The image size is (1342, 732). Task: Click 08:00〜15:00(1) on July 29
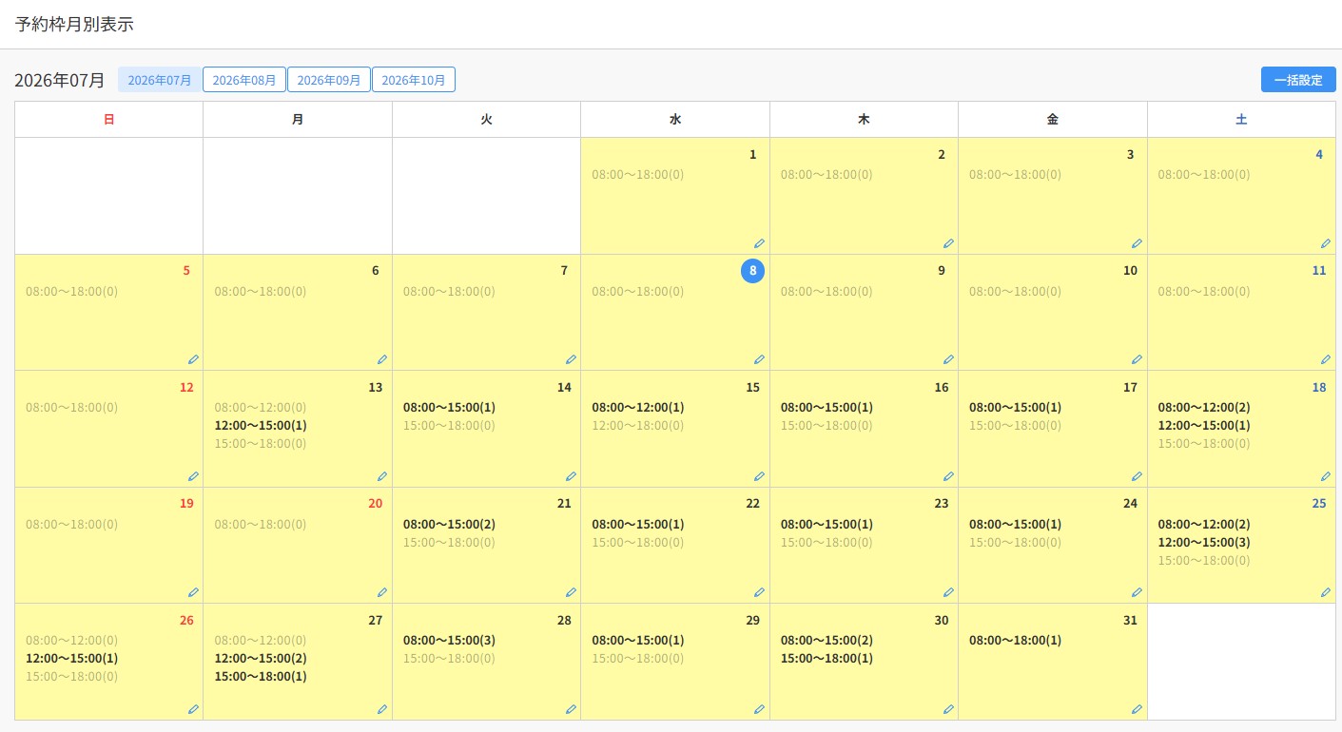638,640
